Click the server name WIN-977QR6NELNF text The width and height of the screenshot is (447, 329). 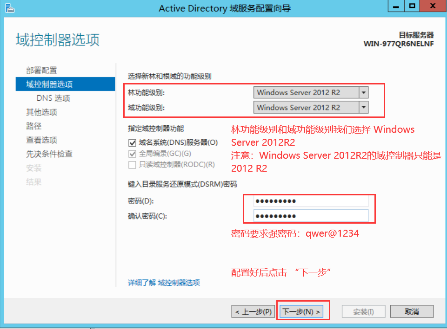pos(399,44)
